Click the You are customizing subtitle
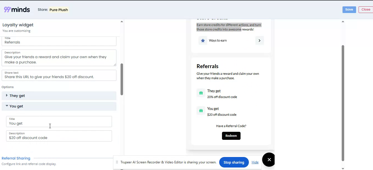 (x=16, y=31)
